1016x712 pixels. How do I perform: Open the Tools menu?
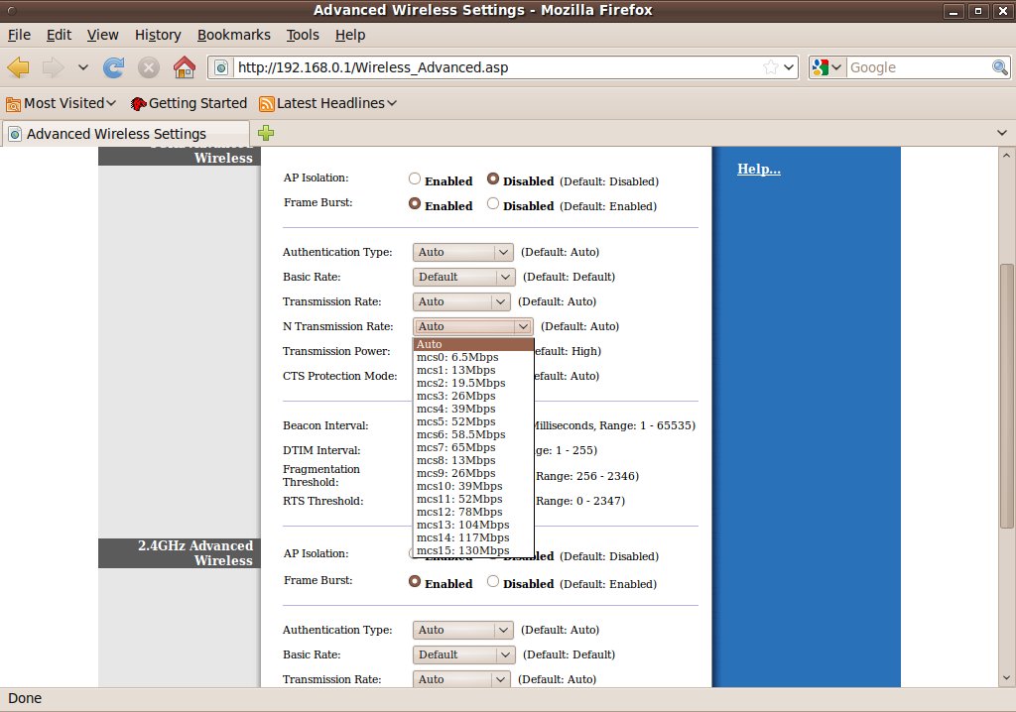coord(303,35)
